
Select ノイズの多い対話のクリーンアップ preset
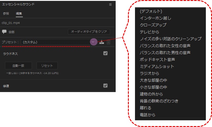[x=170, y=39]
